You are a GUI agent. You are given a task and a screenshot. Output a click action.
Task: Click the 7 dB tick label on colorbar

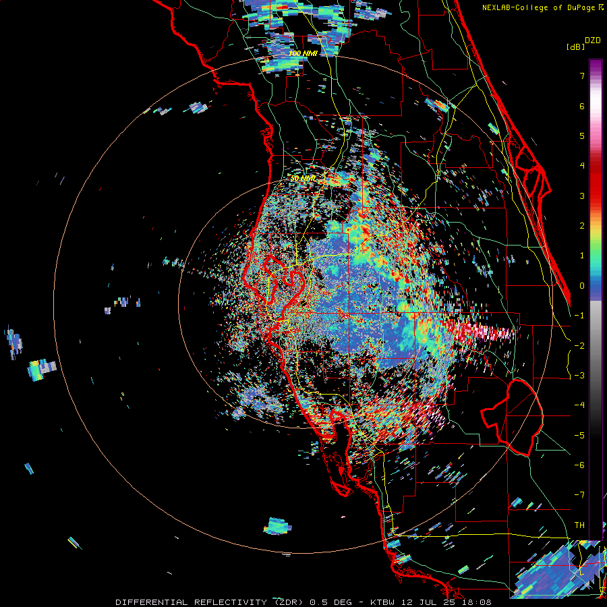582,76
